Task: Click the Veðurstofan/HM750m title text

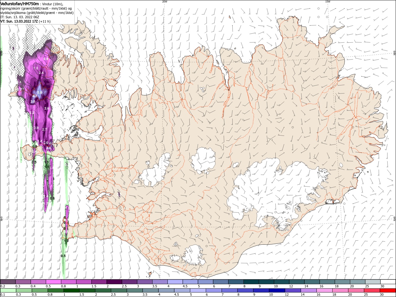Action: (19, 4)
